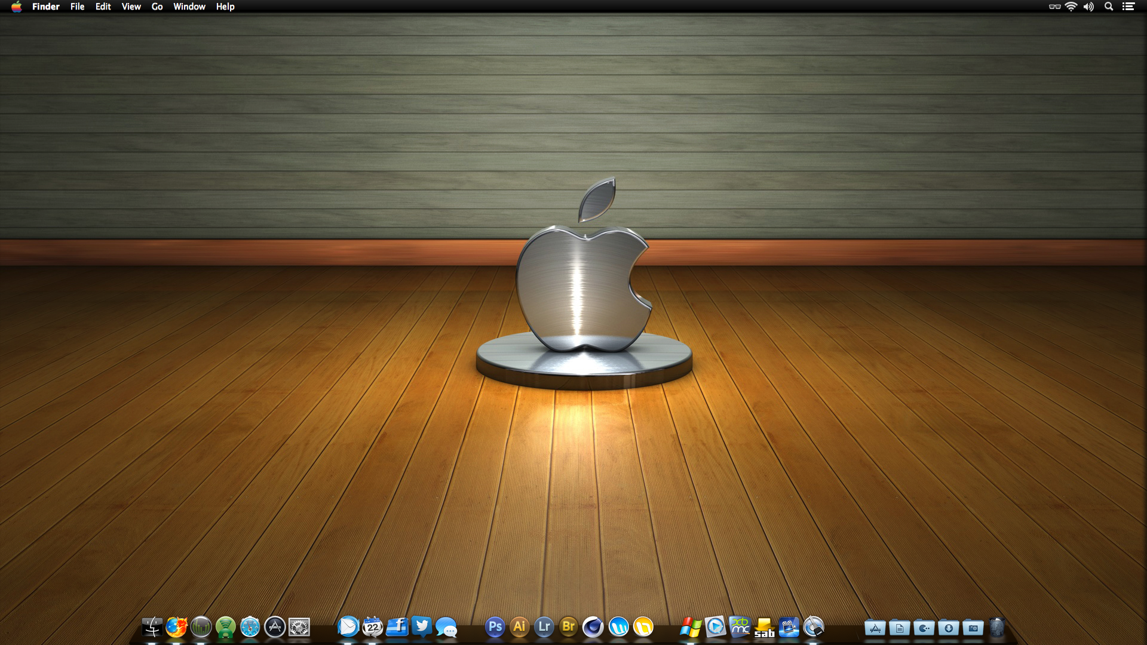Open the Window menu
The width and height of the screenshot is (1147, 645).
click(189, 7)
